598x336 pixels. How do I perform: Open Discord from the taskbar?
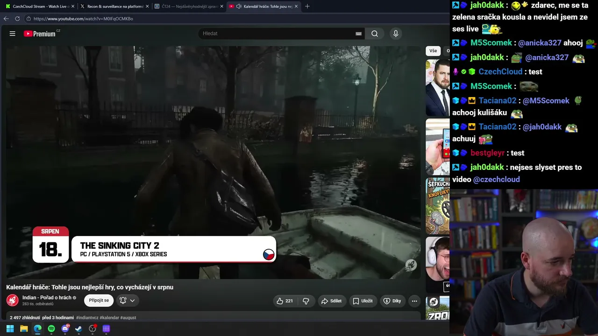click(65, 329)
